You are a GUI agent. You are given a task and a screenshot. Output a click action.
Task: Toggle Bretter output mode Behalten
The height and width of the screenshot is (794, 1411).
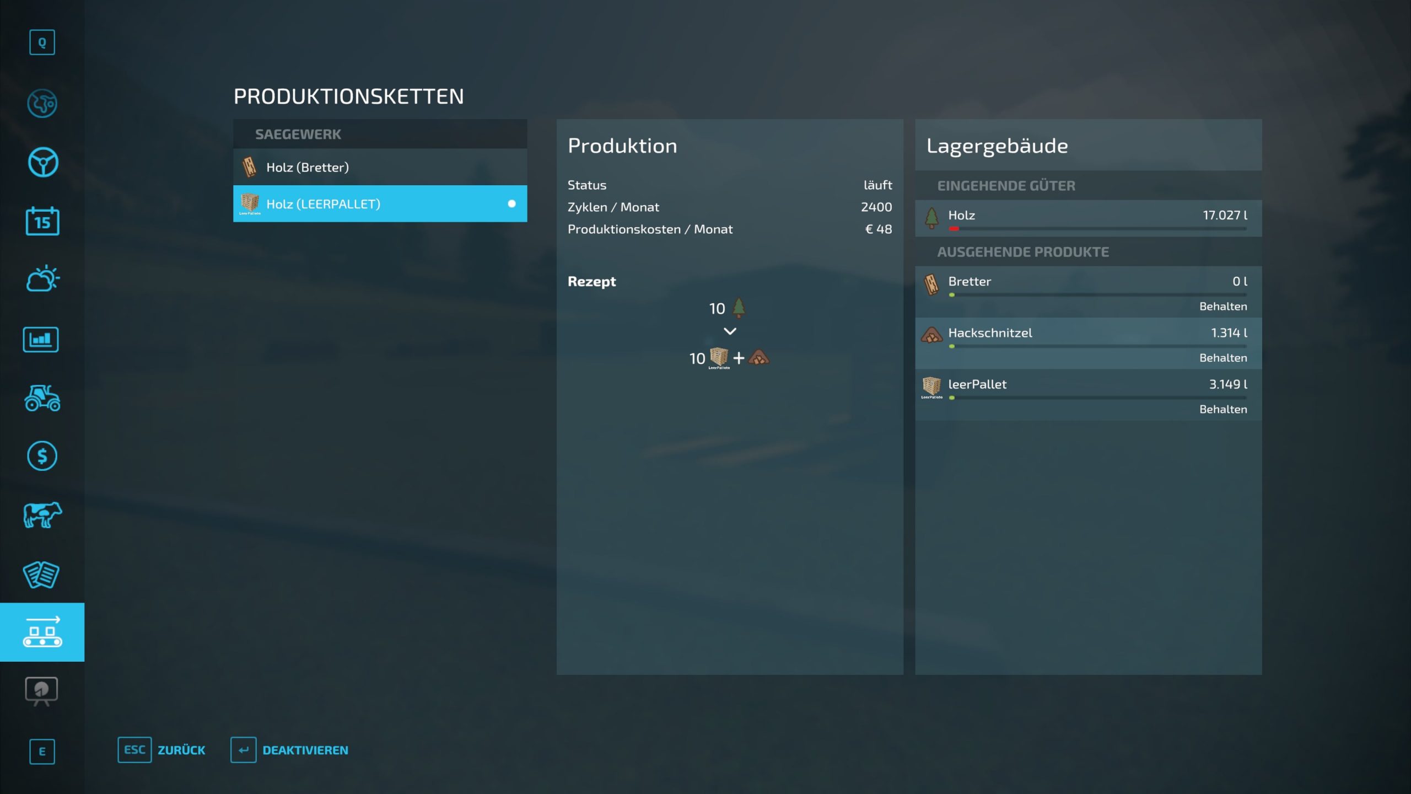pyautogui.click(x=1222, y=307)
